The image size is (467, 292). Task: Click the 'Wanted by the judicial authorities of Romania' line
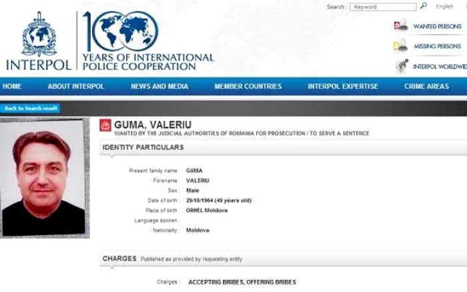coord(242,133)
